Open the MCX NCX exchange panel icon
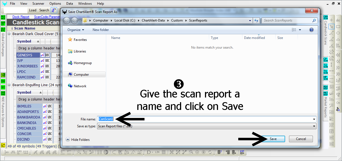The height and width of the screenshot is (161, 342). point(3,17)
